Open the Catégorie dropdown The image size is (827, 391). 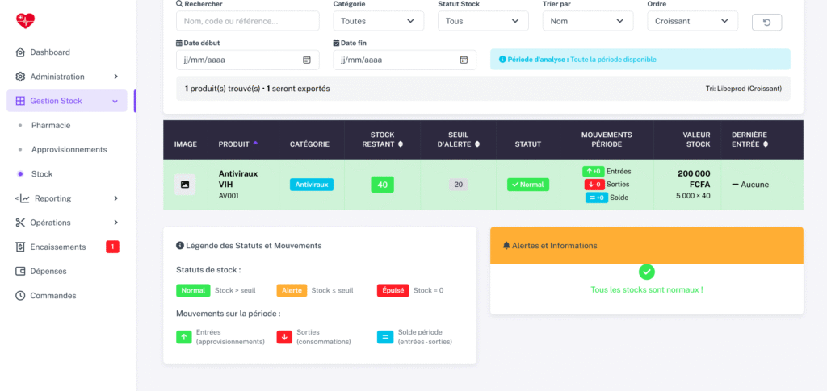click(x=379, y=21)
